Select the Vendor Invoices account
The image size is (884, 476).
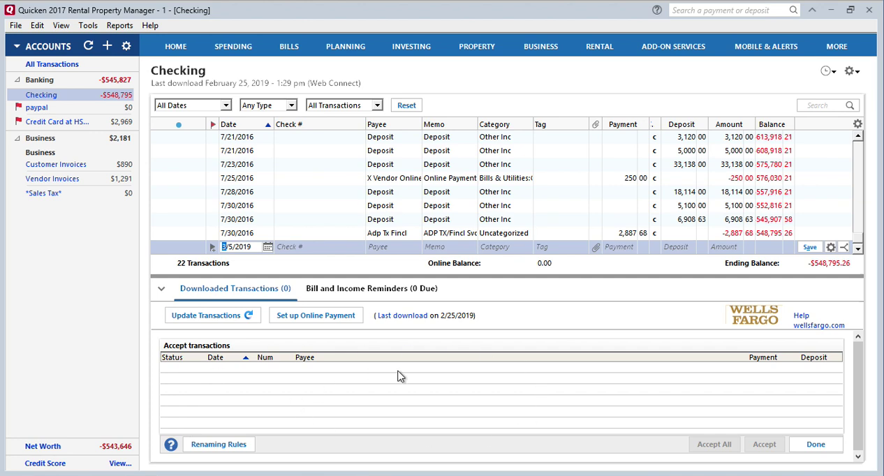pos(52,179)
